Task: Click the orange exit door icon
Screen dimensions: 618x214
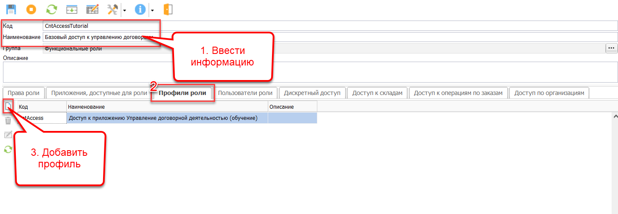Action: pyautogui.click(x=168, y=9)
